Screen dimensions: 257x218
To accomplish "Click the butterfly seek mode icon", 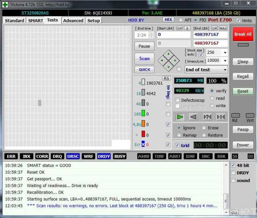I will click(x=221, y=117).
